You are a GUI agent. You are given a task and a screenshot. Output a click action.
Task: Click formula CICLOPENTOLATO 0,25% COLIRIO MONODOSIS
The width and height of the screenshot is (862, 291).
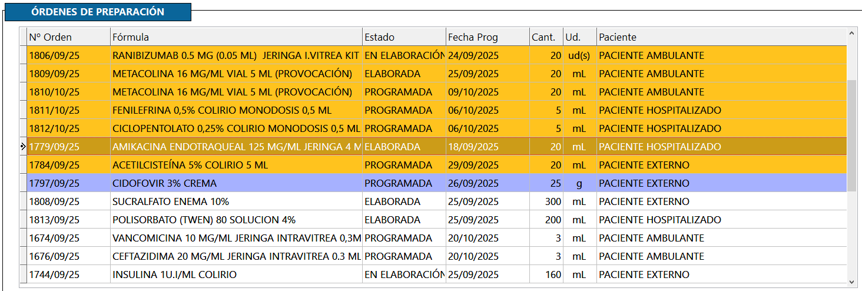236,128
